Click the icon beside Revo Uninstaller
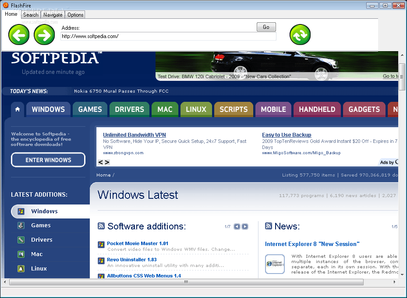This screenshot has height=298, width=407. tap(101, 261)
